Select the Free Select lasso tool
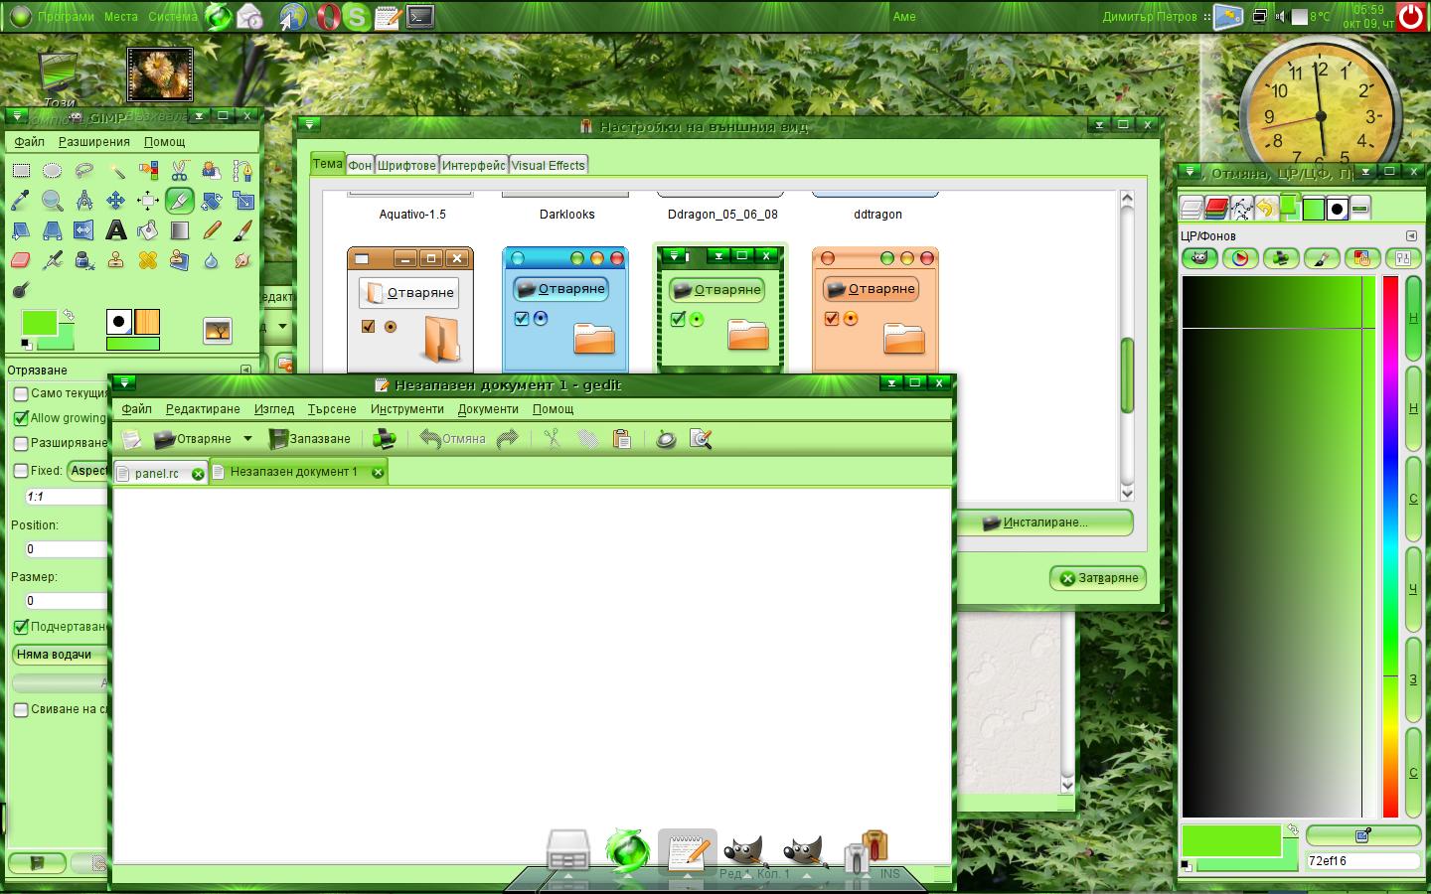The width and height of the screenshot is (1431, 894). (84, 171)
